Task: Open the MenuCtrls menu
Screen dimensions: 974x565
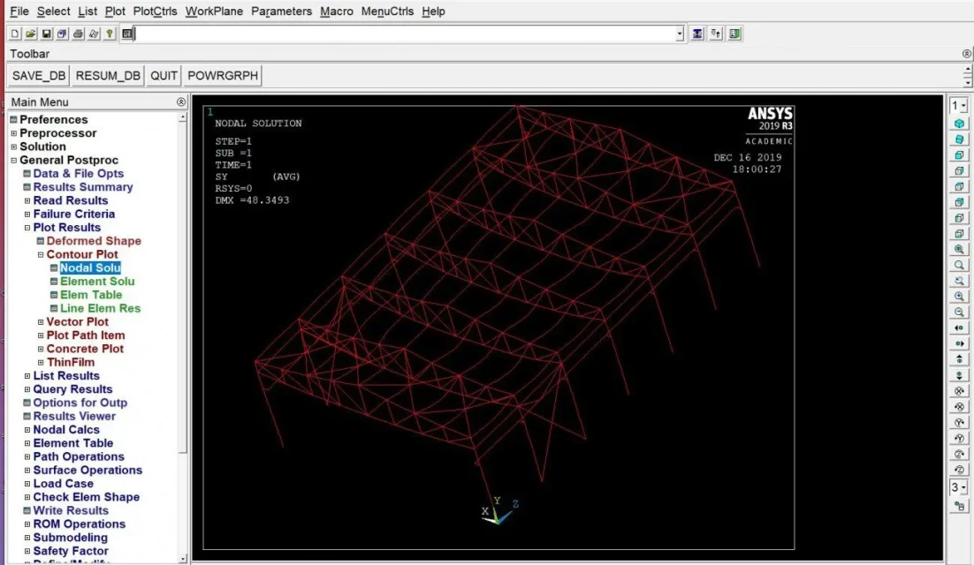Action: 388,11
